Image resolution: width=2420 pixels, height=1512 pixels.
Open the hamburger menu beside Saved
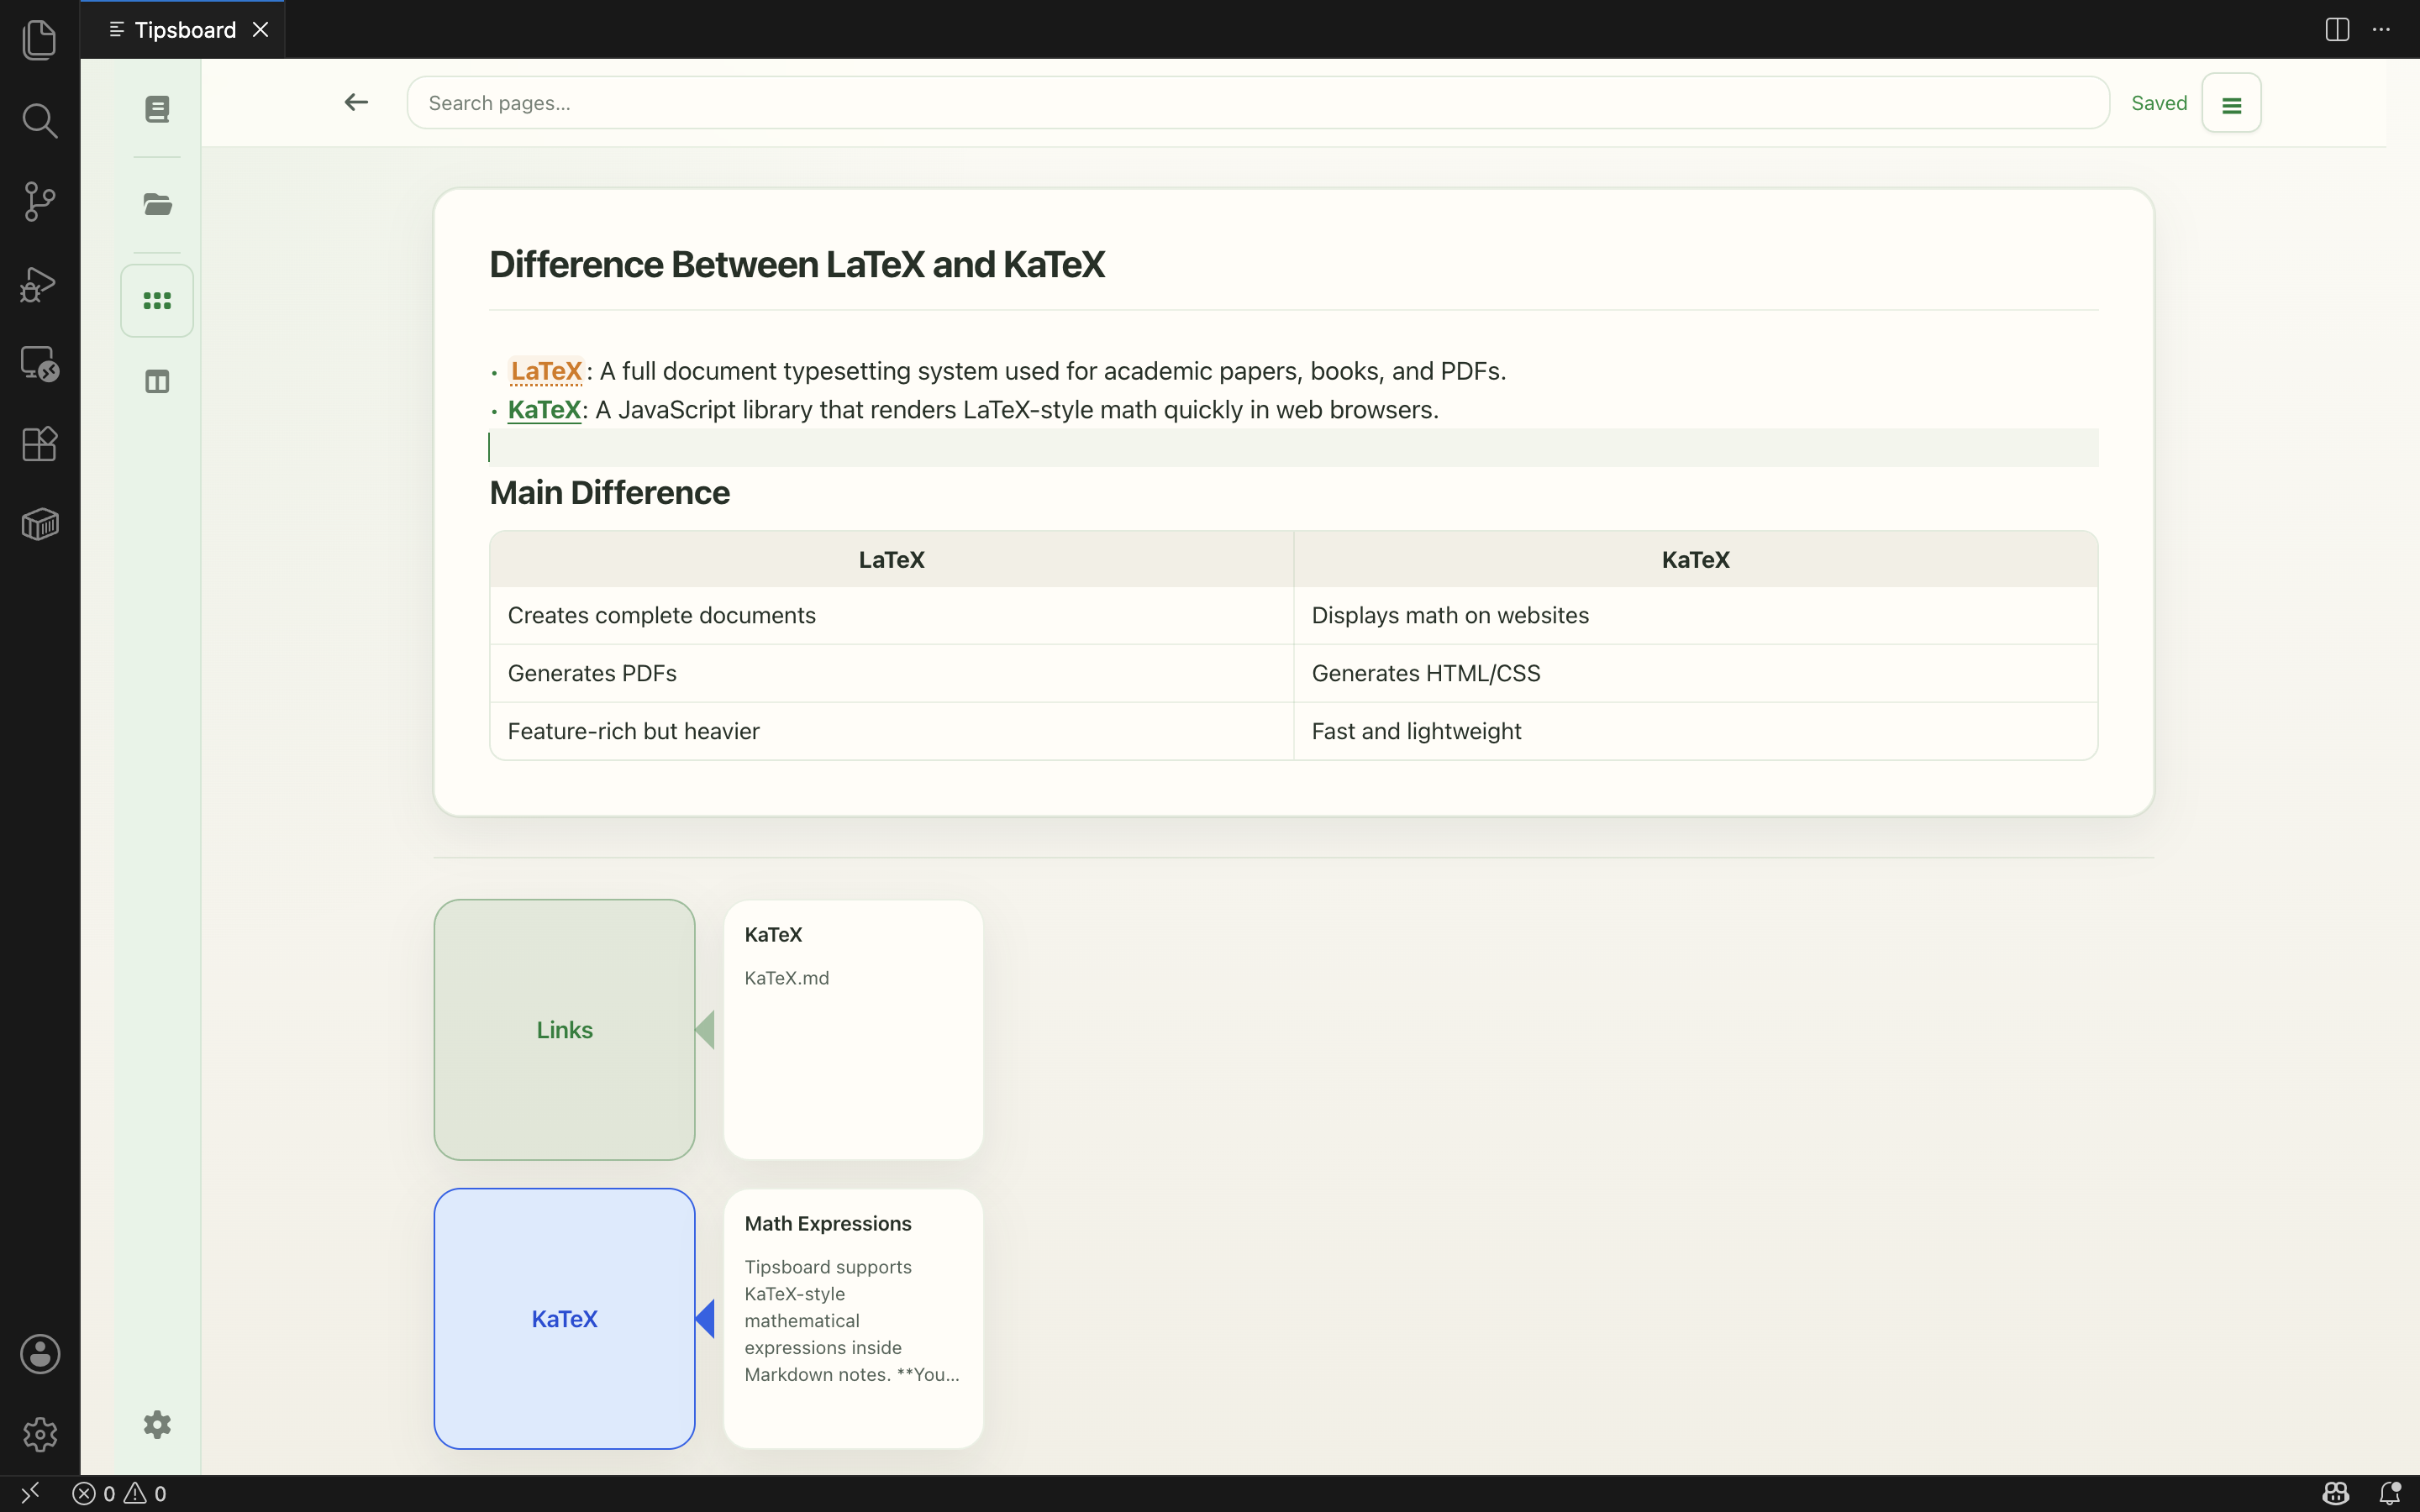[x=2231, y=103]
